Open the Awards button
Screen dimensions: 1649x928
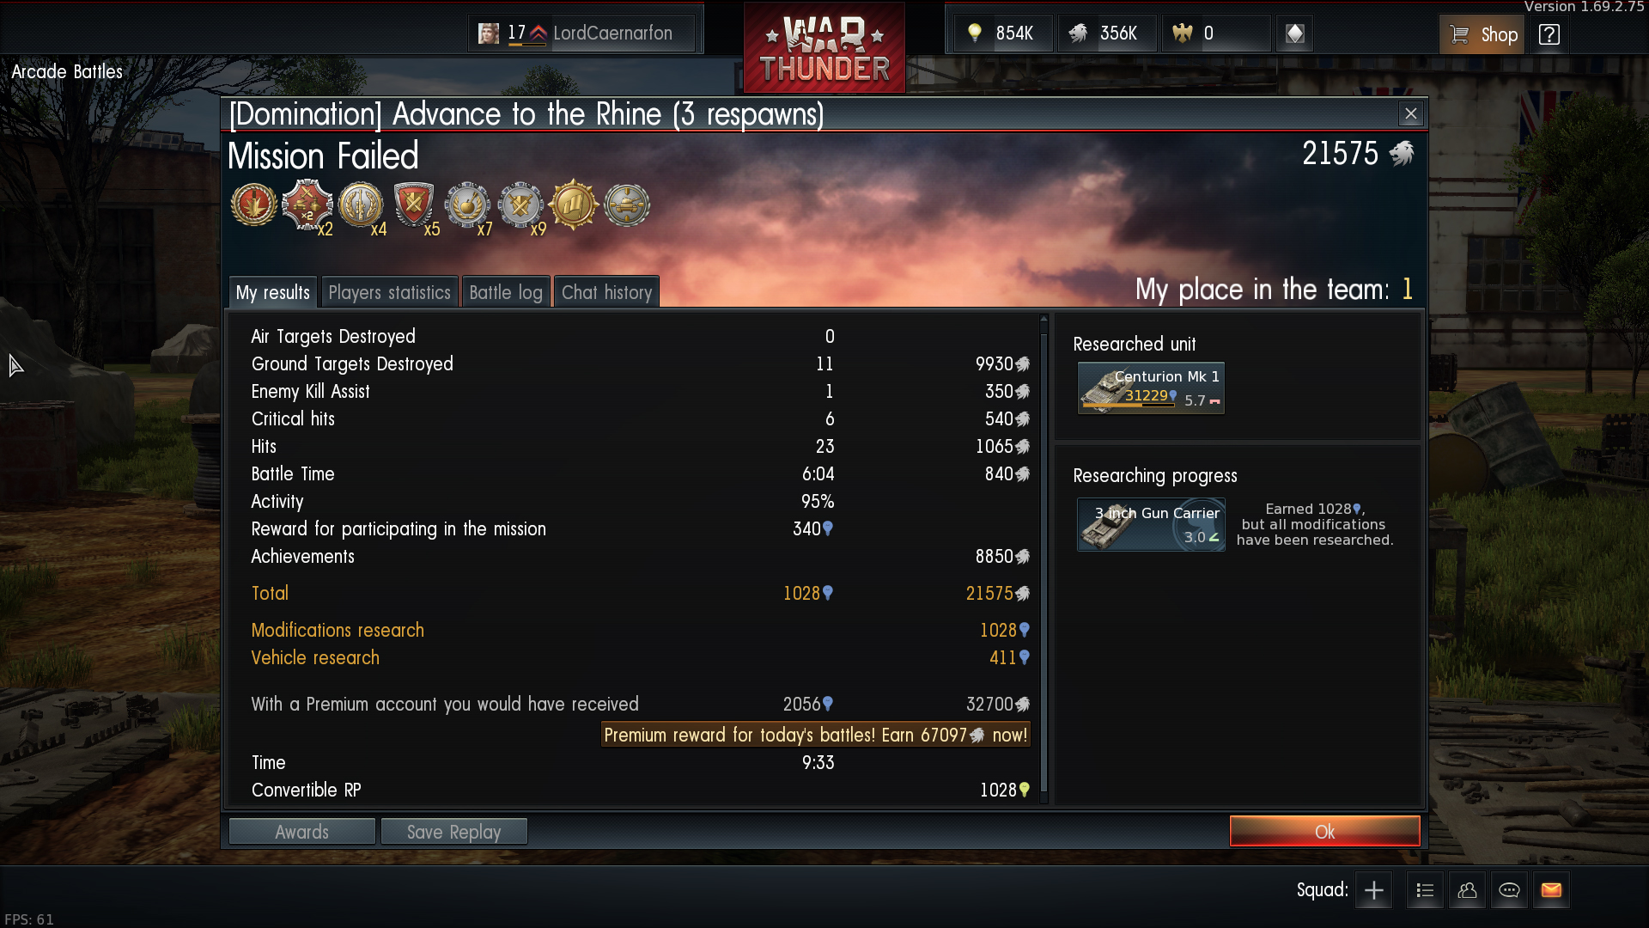(301, 832)
